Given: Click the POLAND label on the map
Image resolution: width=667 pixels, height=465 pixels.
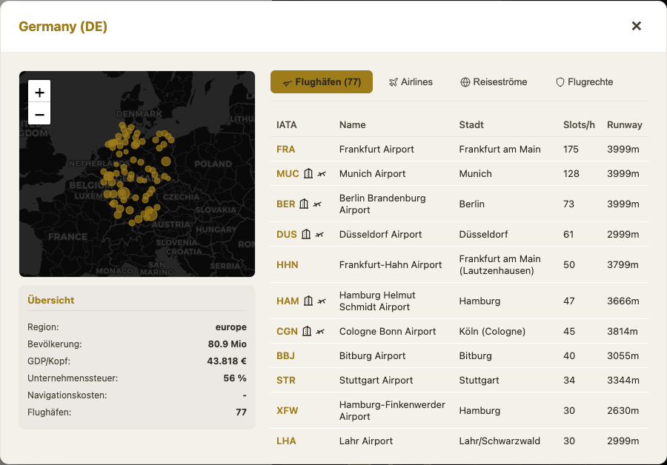Looking at the screenshot, I should [213, 164].
